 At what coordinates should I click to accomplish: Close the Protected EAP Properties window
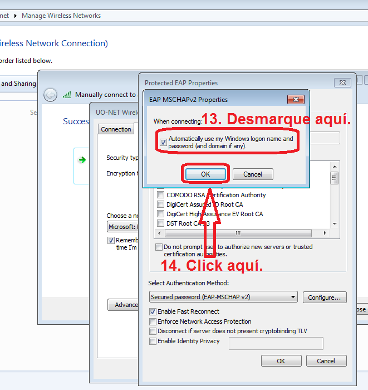[x=342, y=82]
